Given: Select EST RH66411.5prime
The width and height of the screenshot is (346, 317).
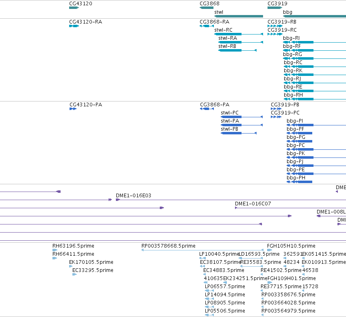Looking at the screenshot, I should pos(55,258).
